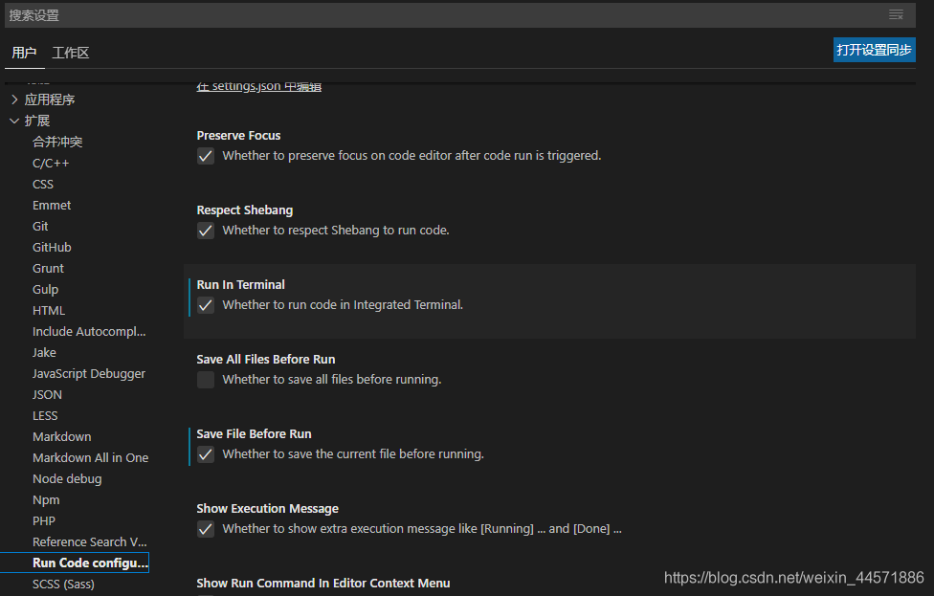Toggle the Show Execution Message checkbox

pos(206,529)
